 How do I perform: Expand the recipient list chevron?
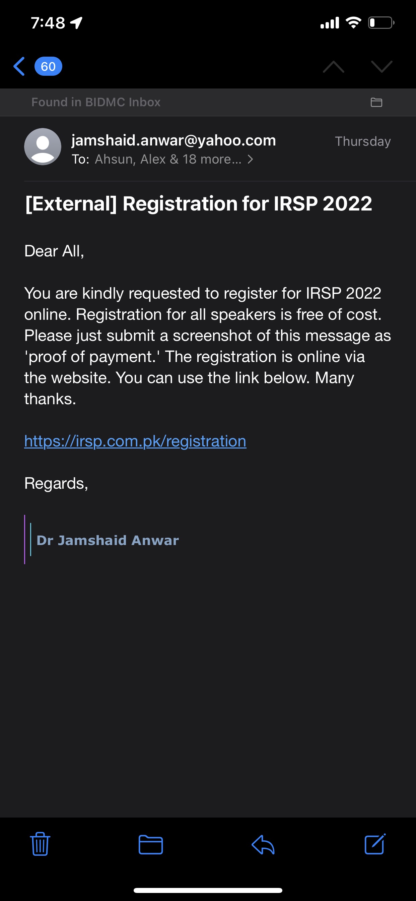250,160
